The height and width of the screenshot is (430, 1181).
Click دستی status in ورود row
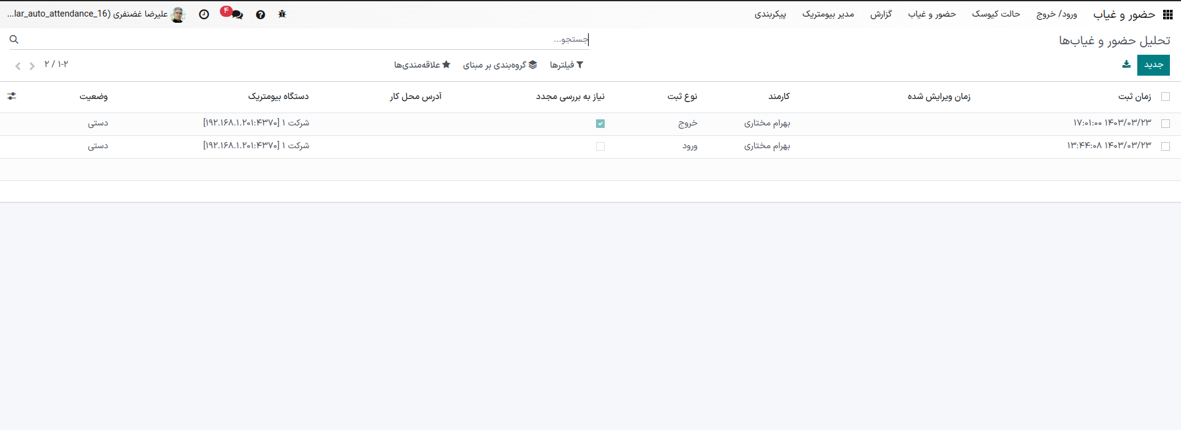click(x=98, y=146)
